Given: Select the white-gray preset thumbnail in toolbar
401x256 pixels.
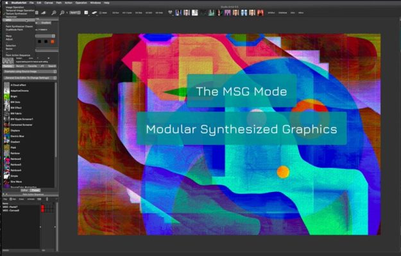Looking at the screenshot, I should [195, 13].
